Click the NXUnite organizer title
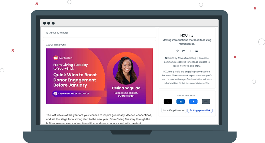Screen dimensions: 265x143 (187, 36)
